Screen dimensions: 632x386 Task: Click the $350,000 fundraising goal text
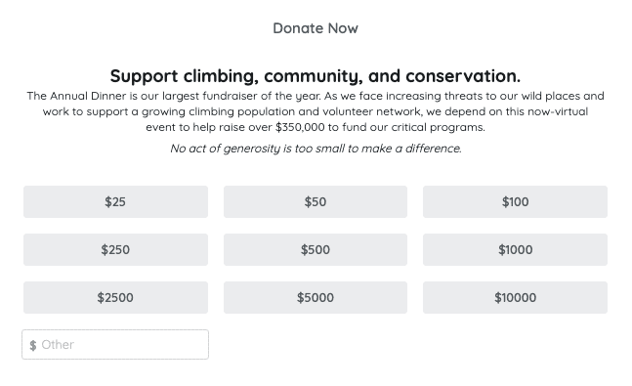pyautogui.click(x=300, y=127)
